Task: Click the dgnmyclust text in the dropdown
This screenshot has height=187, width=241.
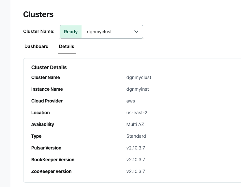Action: tap(99, 32)
